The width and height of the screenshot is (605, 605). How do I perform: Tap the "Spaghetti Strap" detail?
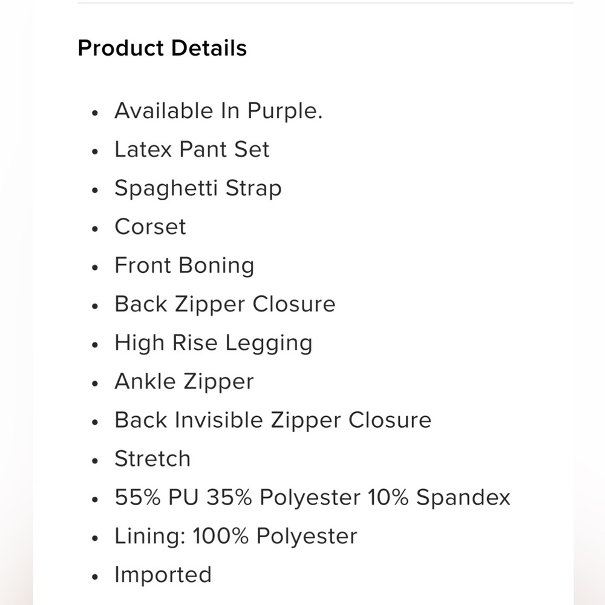(198, 189)
